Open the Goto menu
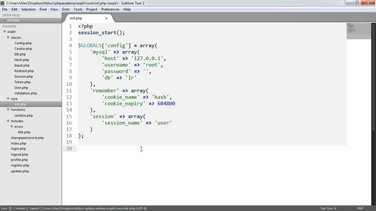Image resolution: width=376 pixels, height=211 pixels. 65,9
